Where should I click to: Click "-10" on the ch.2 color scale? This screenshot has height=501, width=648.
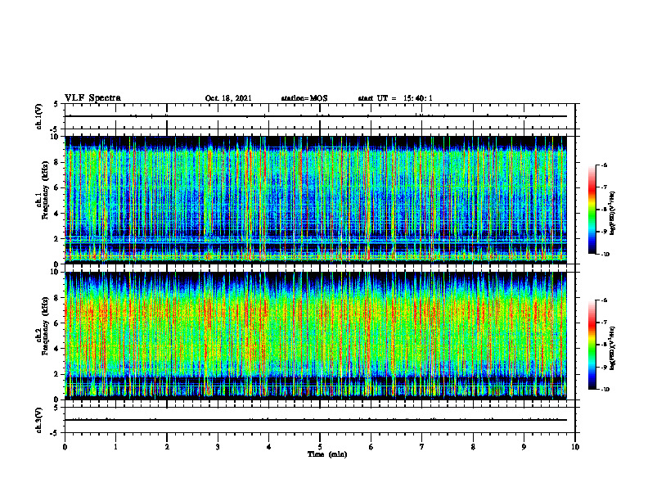click(605, 390)
